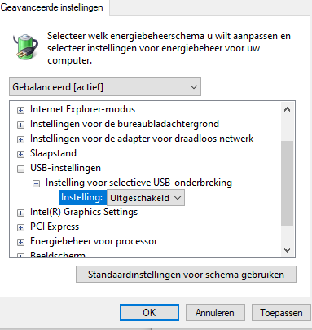Expand the PCI Express node

[20, 227]
